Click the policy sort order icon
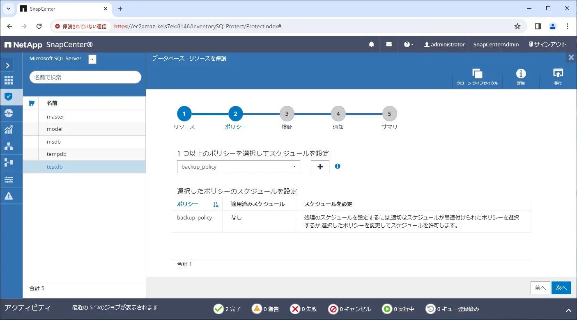Image resolution: width=577 pixels, height=320 pixels. point(216,204)
